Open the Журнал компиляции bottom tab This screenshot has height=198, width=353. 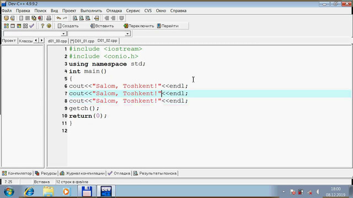click(x=82, y=173)
